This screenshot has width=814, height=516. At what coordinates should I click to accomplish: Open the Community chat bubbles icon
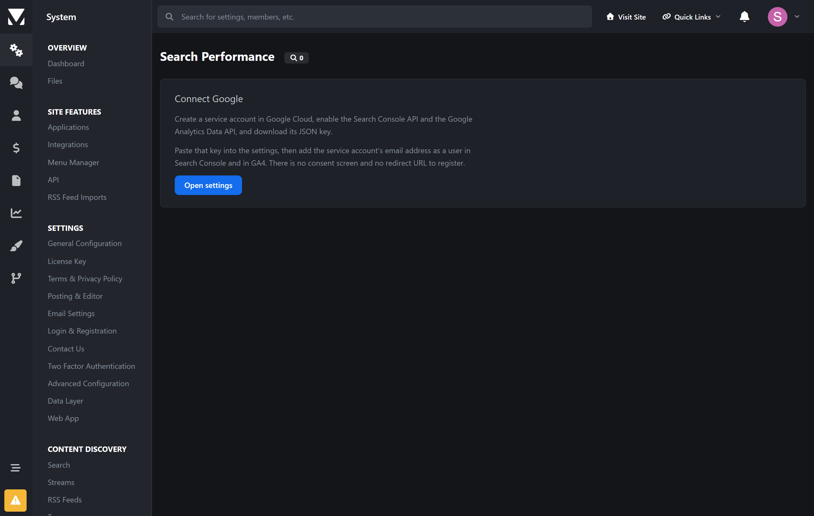pyautogui.click(x=16, y=83)
